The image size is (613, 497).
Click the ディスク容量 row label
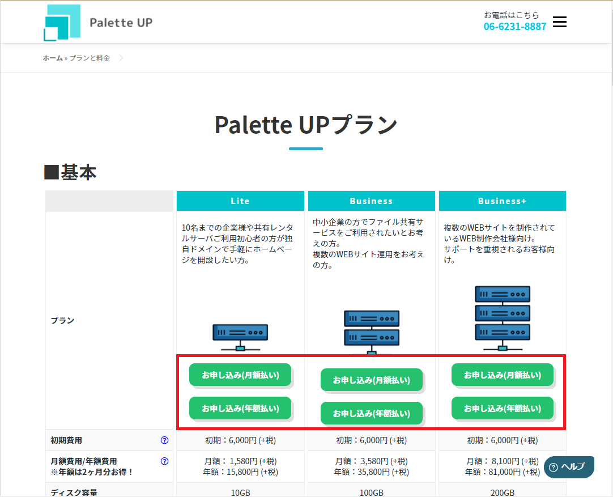[74, 492]
